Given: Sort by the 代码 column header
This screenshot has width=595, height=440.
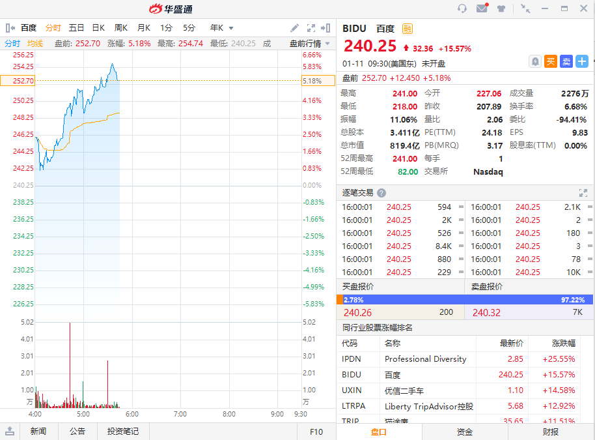Looking at the screenshot, I should pyautogui.click(x=350, y=344).
